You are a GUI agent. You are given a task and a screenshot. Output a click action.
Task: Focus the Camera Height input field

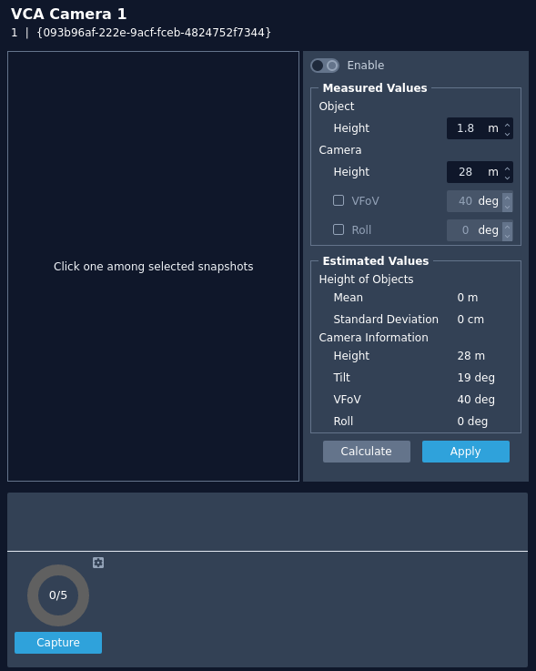[474, 172]
